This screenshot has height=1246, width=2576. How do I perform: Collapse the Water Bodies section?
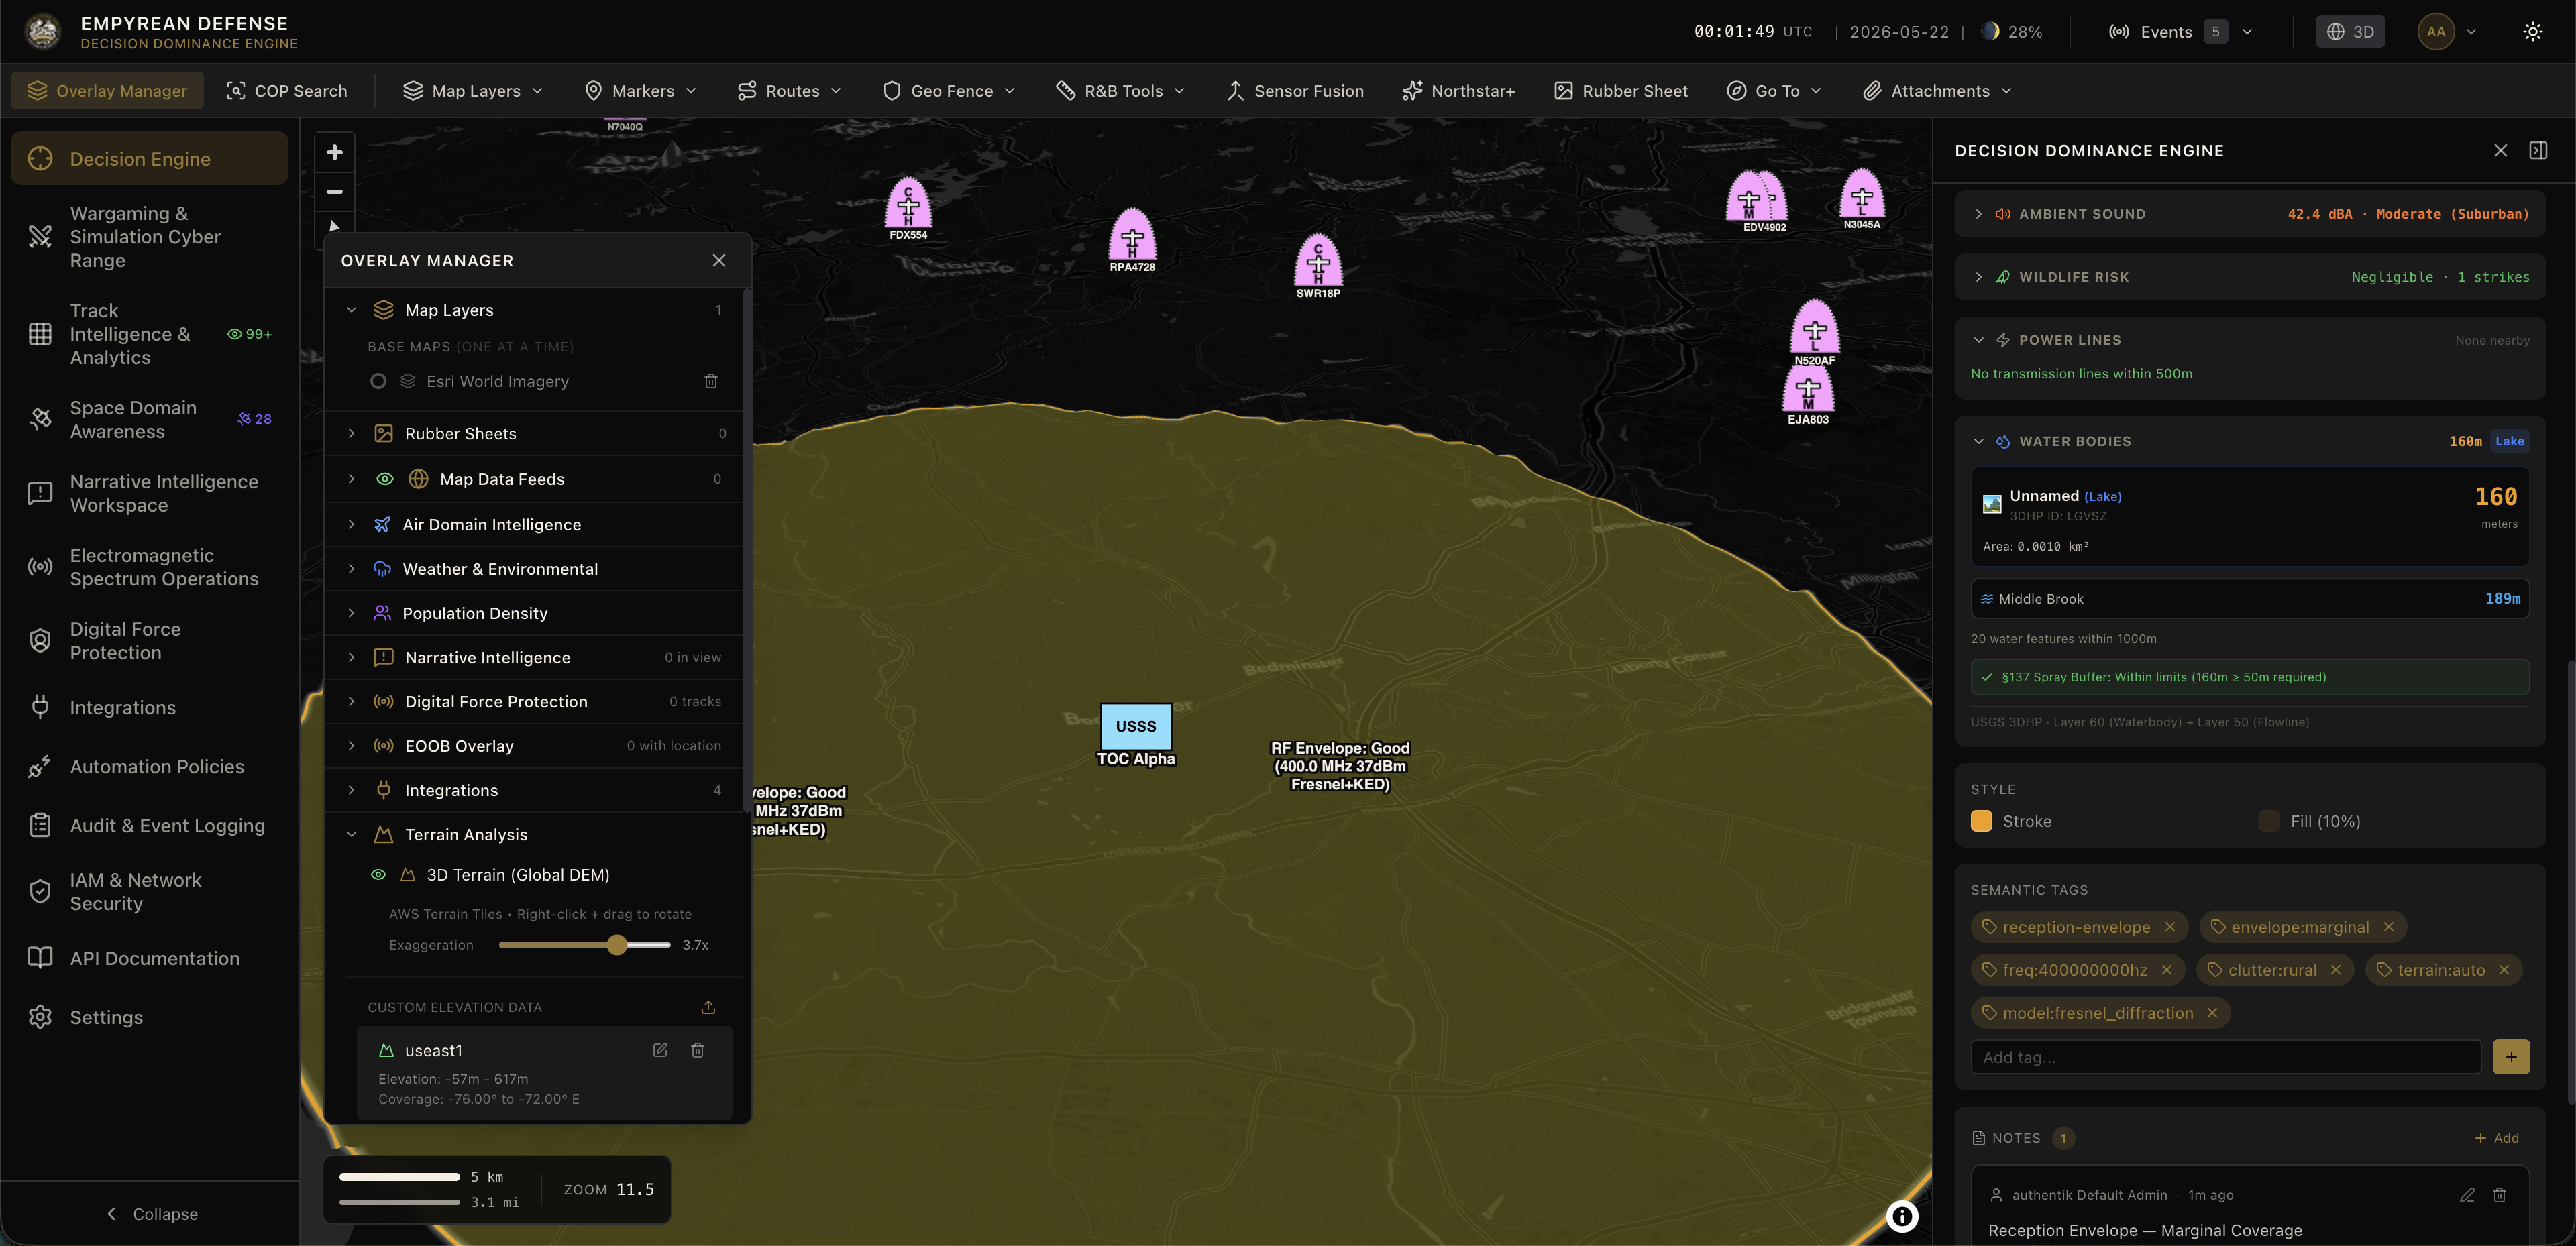tap(1978, 441)
